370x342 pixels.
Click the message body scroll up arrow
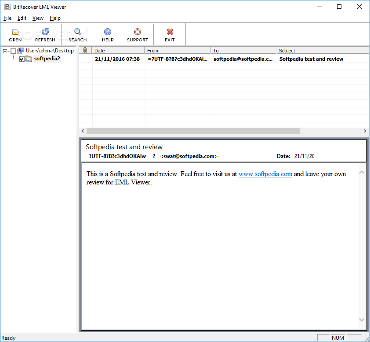[362, 173]
